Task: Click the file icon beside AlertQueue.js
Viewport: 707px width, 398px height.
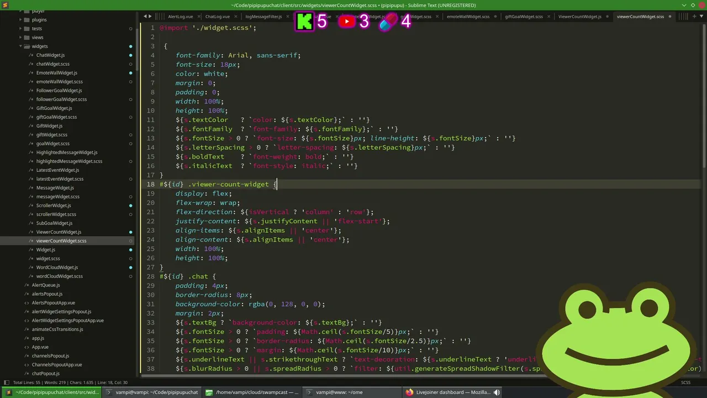Action: 27,285
